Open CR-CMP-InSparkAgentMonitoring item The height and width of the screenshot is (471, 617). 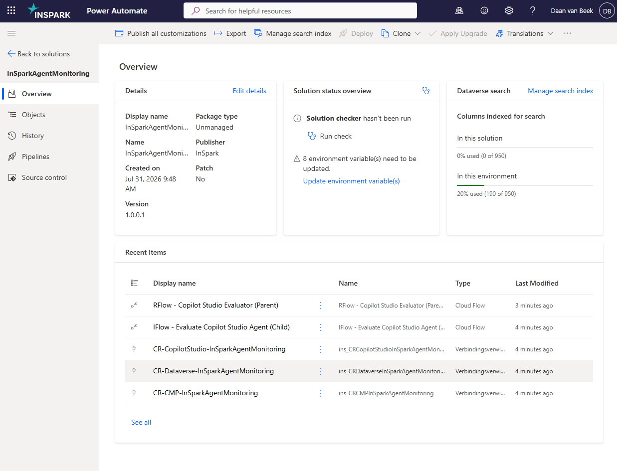(x=206, y=393)
